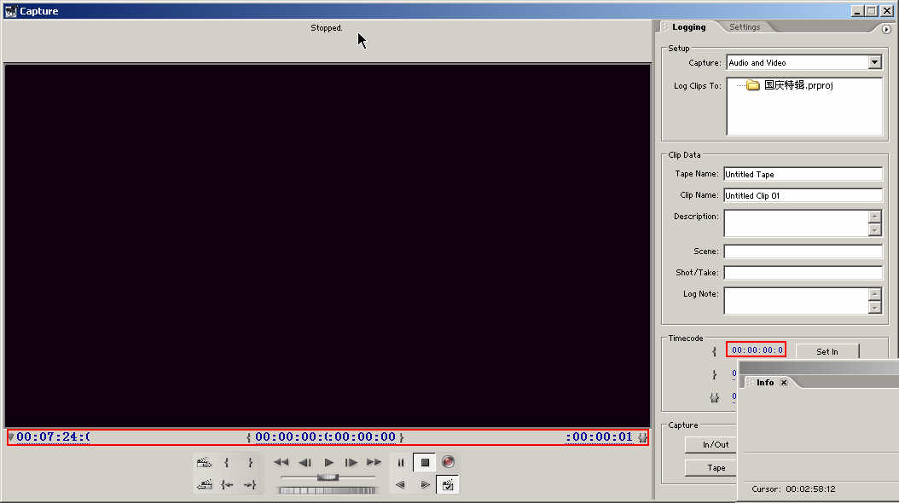Click the Capture window title icon
Image resolution: width=899 pixels, height=503 pixels.
(x=10, y=11)
